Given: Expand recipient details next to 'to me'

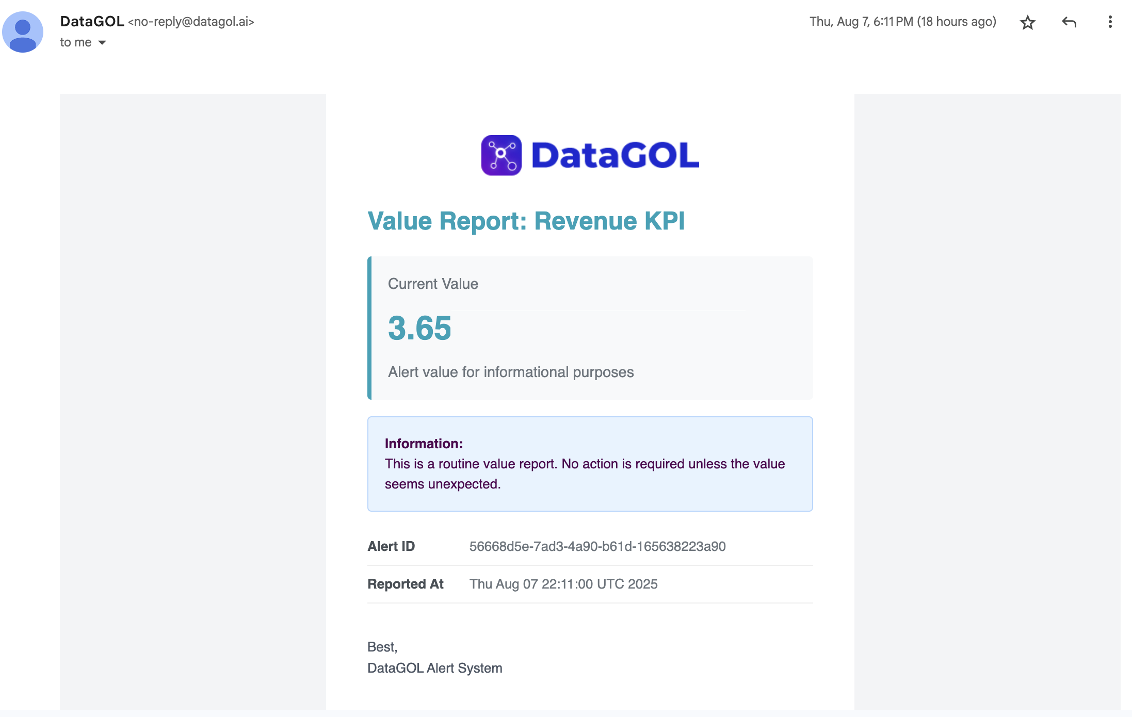Looking at the screenshot, I should 102,42.
